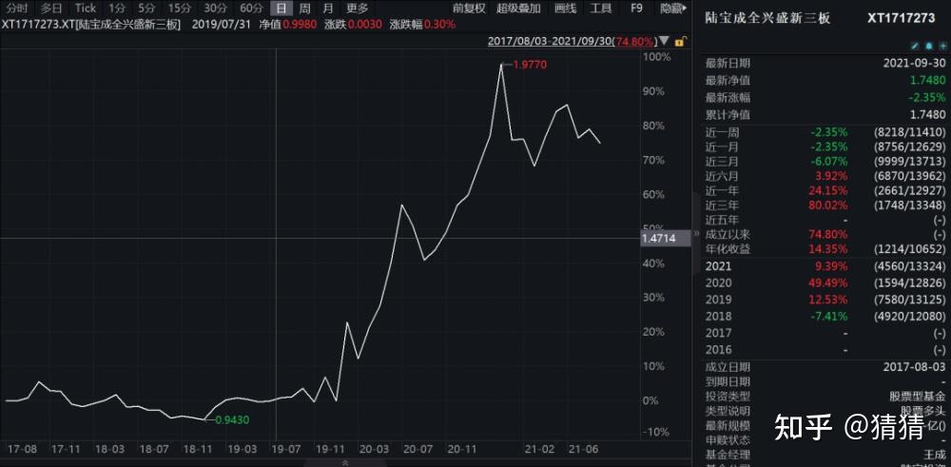The height and width of the screenshot is (467, 951).
Task: Click the plus add icon under XT1717273
Action: tap(941, 46)
